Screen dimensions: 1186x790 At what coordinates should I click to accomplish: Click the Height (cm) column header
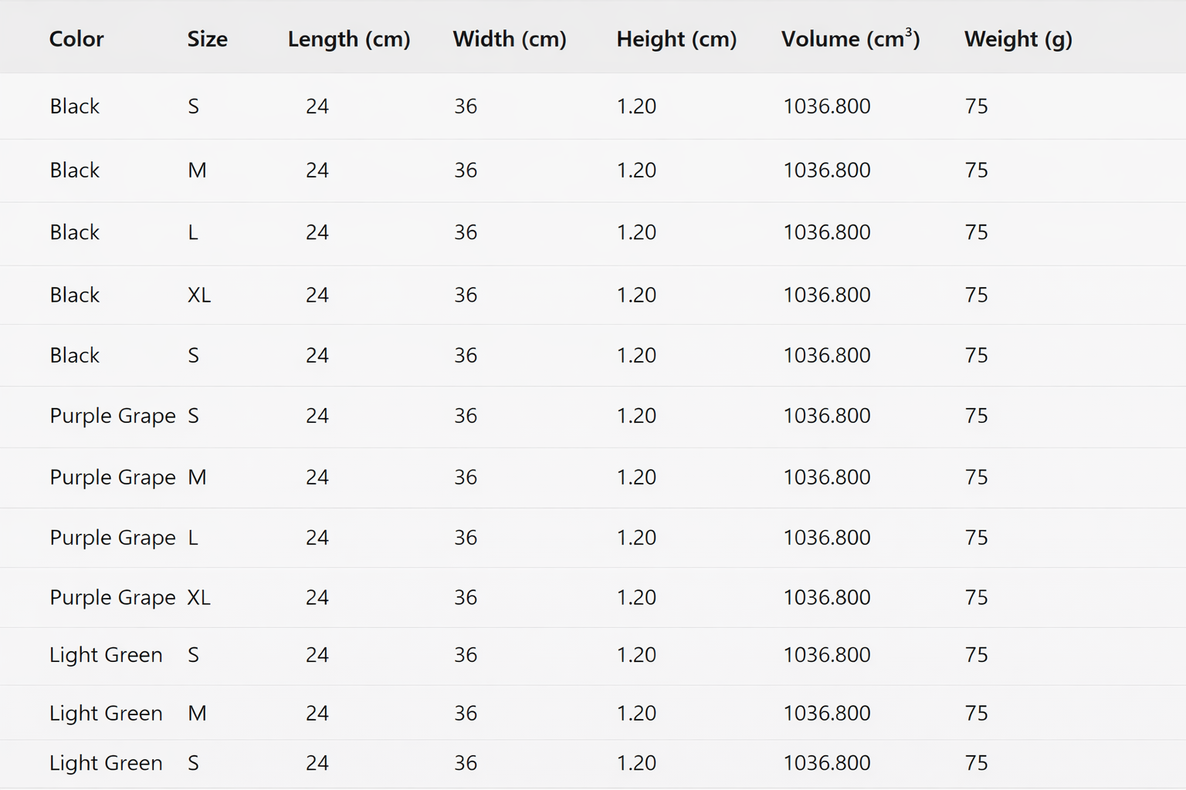pyautogui.click(x=676, y=39)
